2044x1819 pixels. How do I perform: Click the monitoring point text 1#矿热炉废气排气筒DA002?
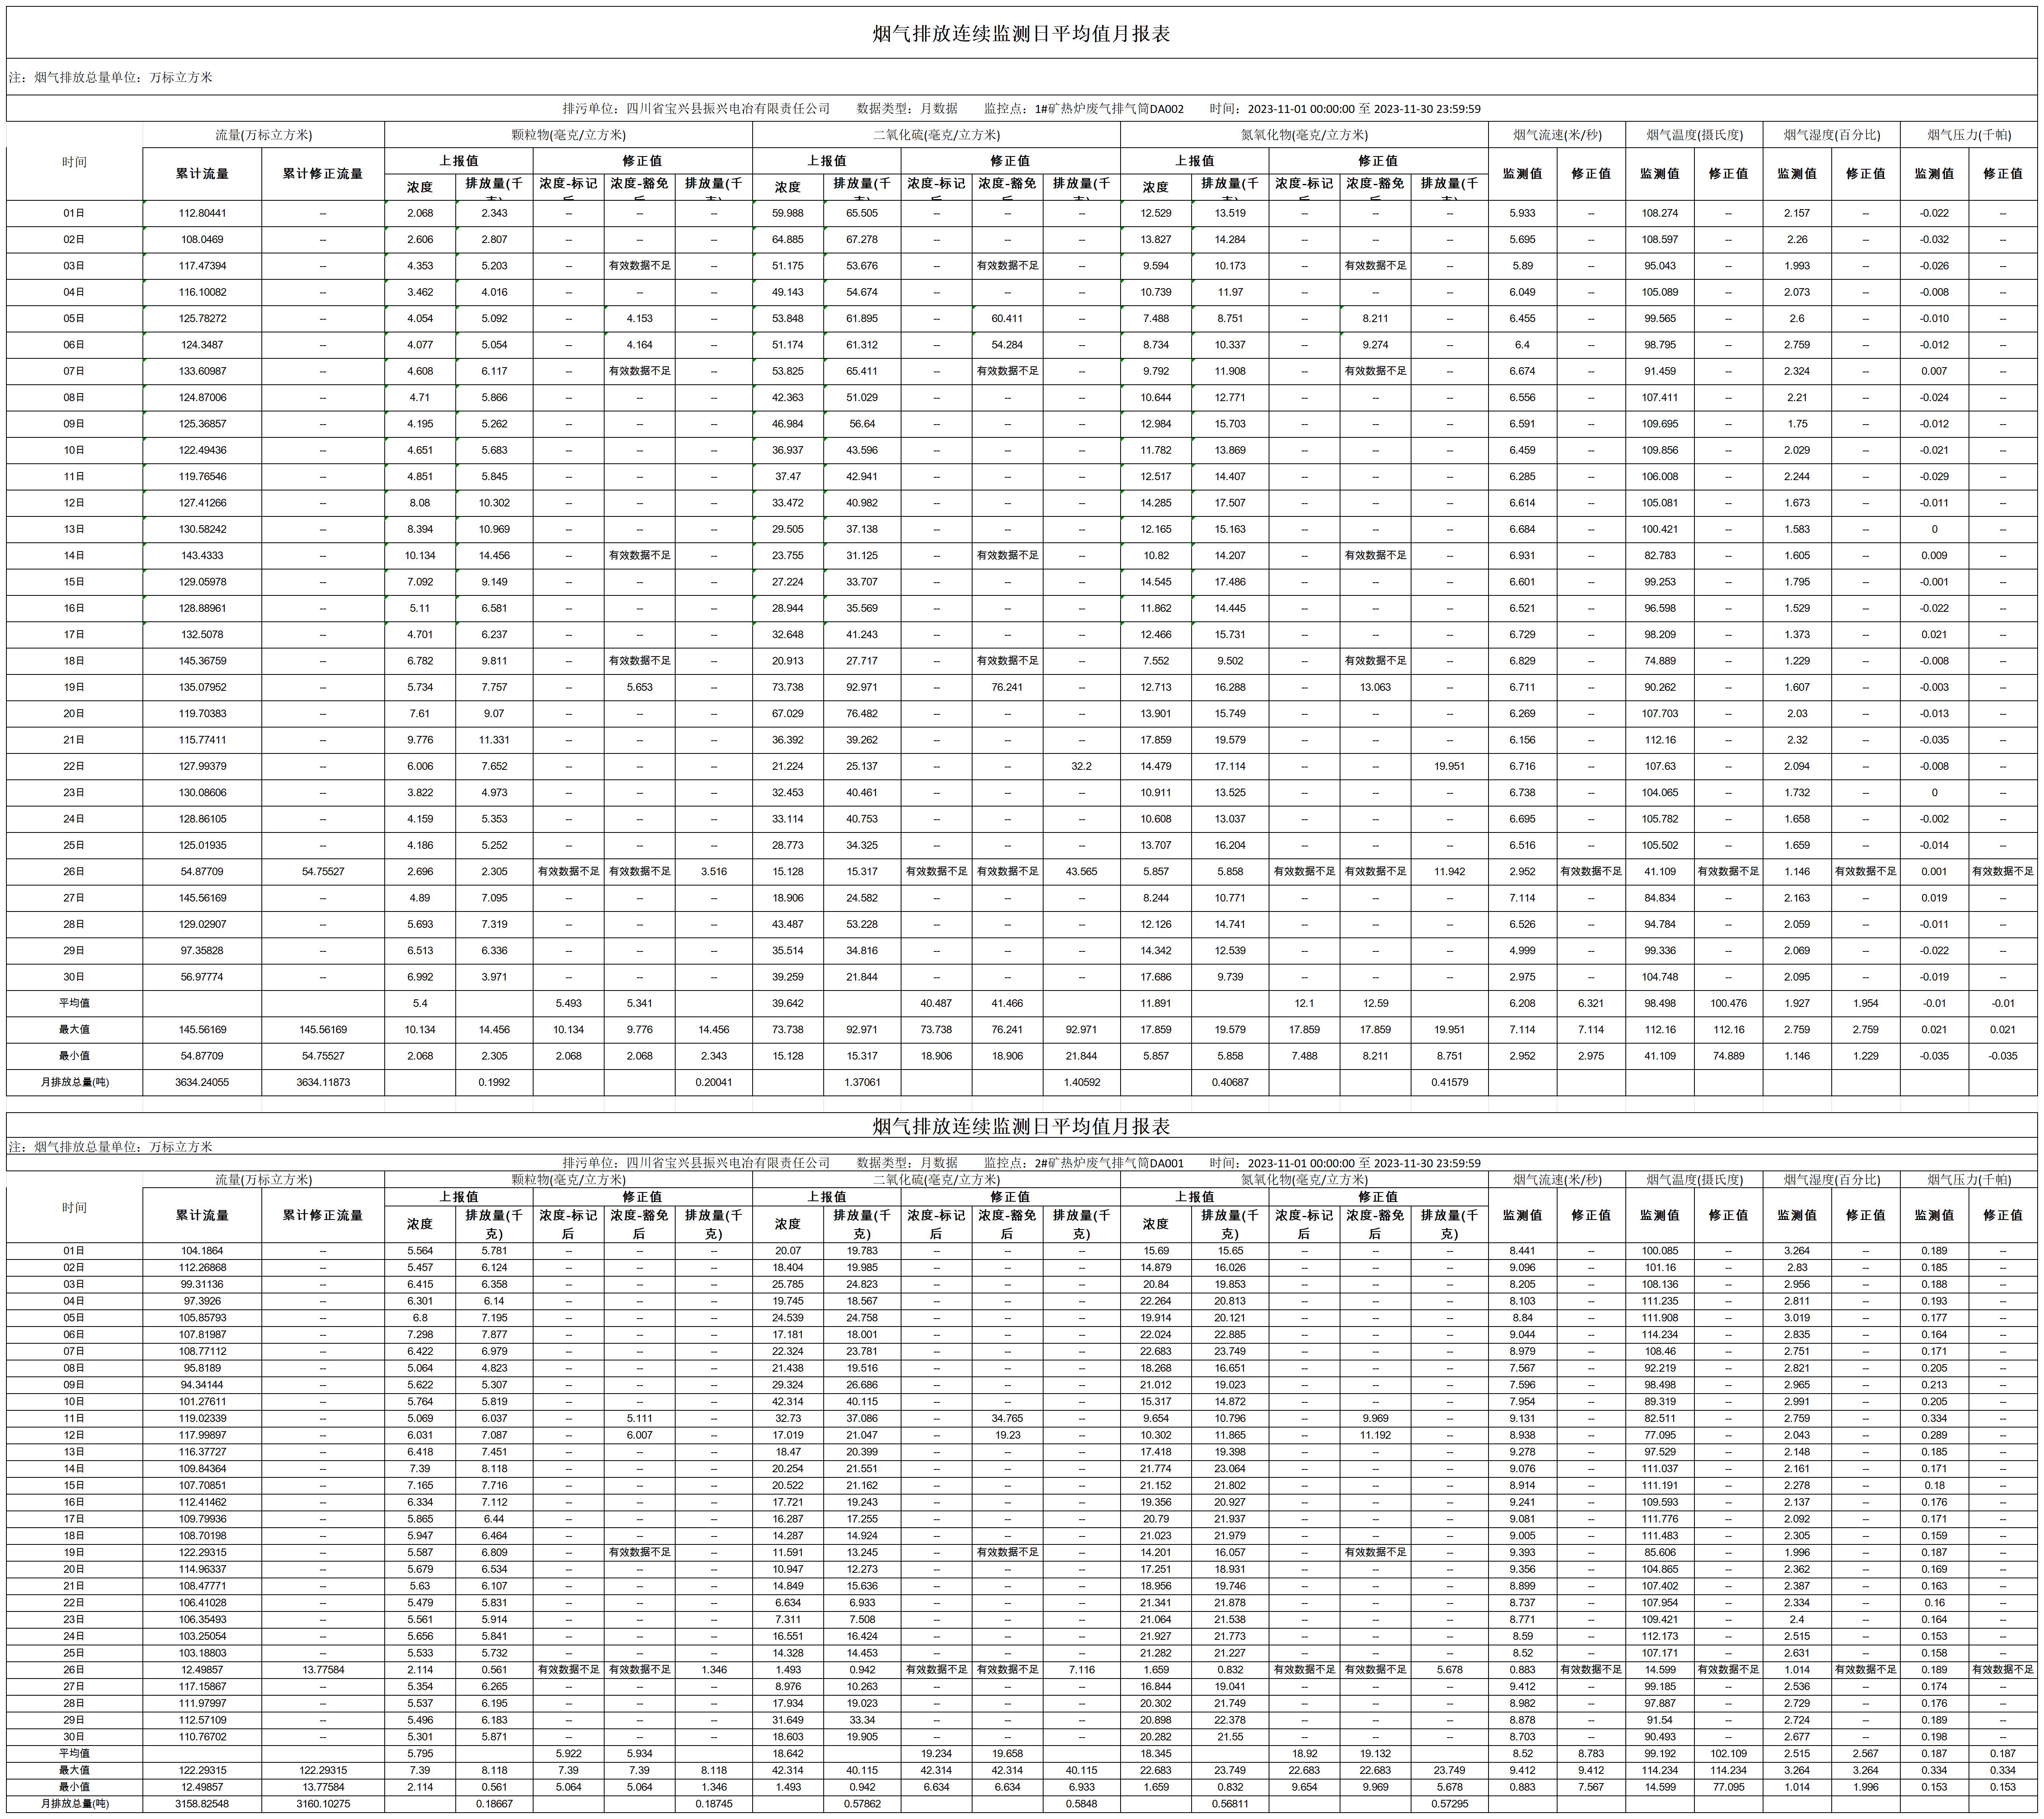pyautogui.click(x=1109, y=109)
